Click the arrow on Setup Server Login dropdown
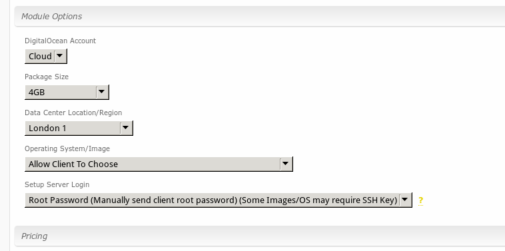Screen dimensions: 505x251 pyautogui.click(x=404, y=200)
